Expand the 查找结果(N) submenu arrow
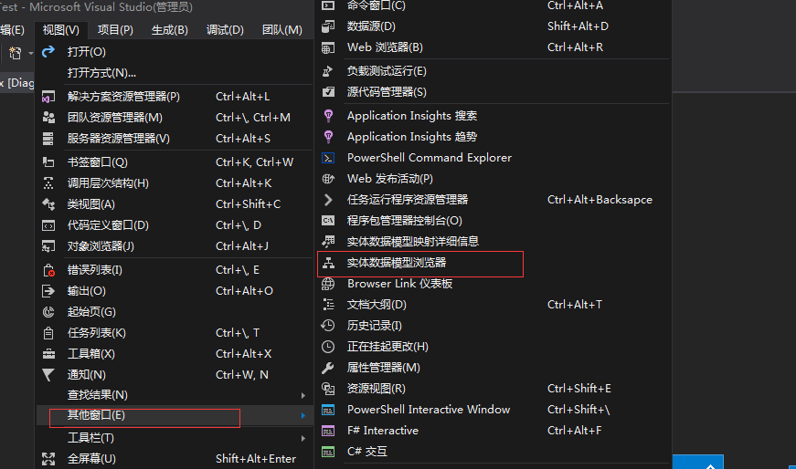Viewport: 796px width, 469px height. (x=303, y=395)
